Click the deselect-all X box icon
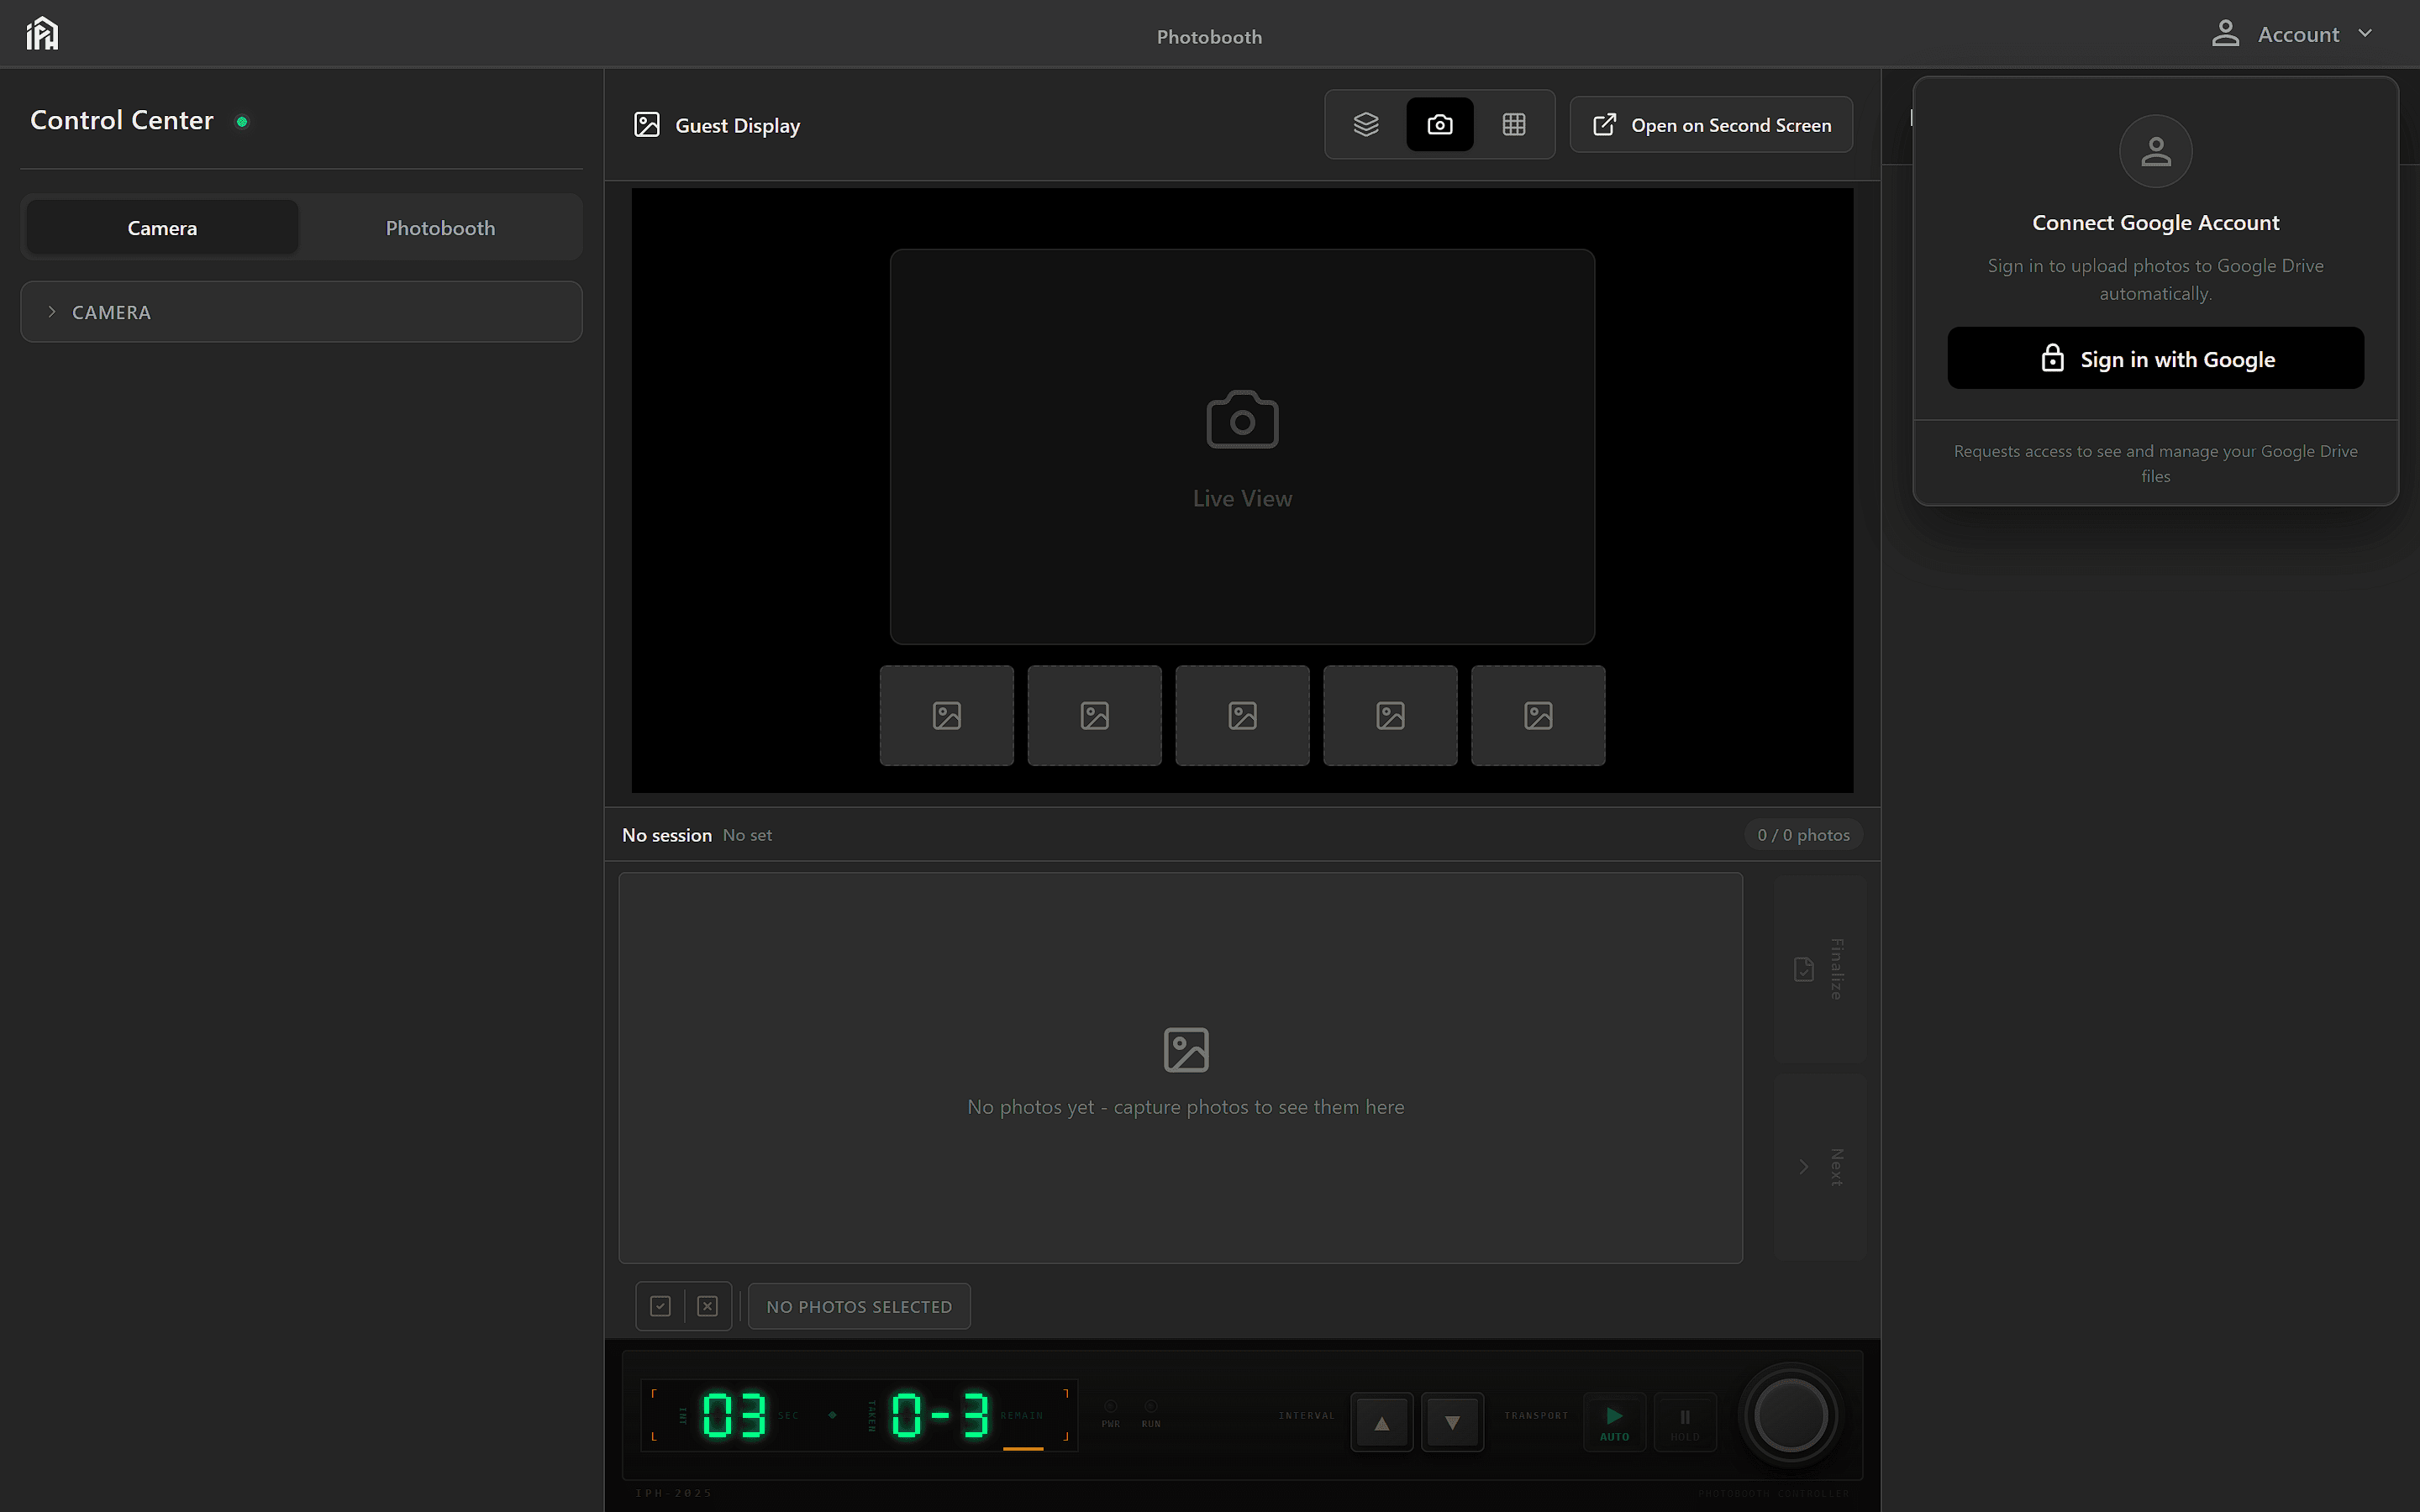The image size is (2420, 1512). (x=708, y=1306)
